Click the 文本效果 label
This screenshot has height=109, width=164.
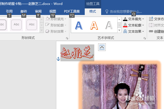pos(135,31)
